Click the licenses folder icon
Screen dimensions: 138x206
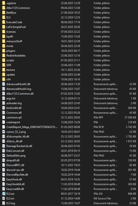point(4,32)
